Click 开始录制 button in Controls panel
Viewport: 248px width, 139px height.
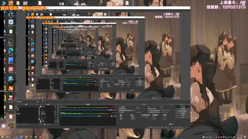click(x=183, y=109)
